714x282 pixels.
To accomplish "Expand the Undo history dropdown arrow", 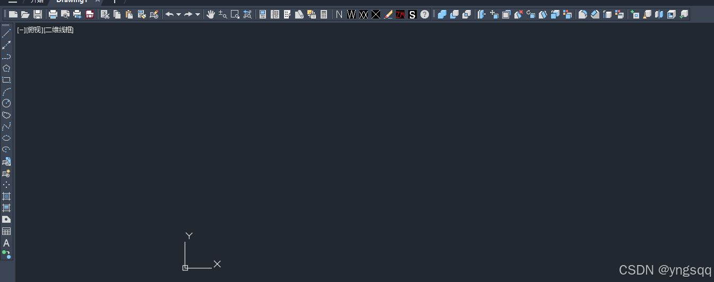I will pos(178,14).
